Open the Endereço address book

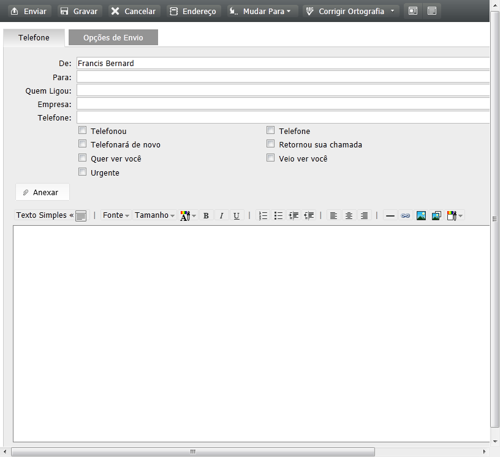(x=193, y=11)
